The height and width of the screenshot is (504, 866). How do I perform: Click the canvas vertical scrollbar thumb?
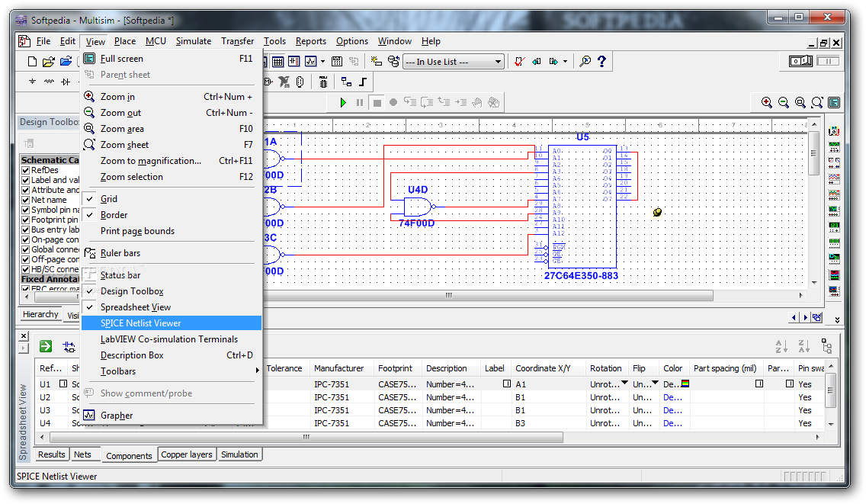pos(813,153)
